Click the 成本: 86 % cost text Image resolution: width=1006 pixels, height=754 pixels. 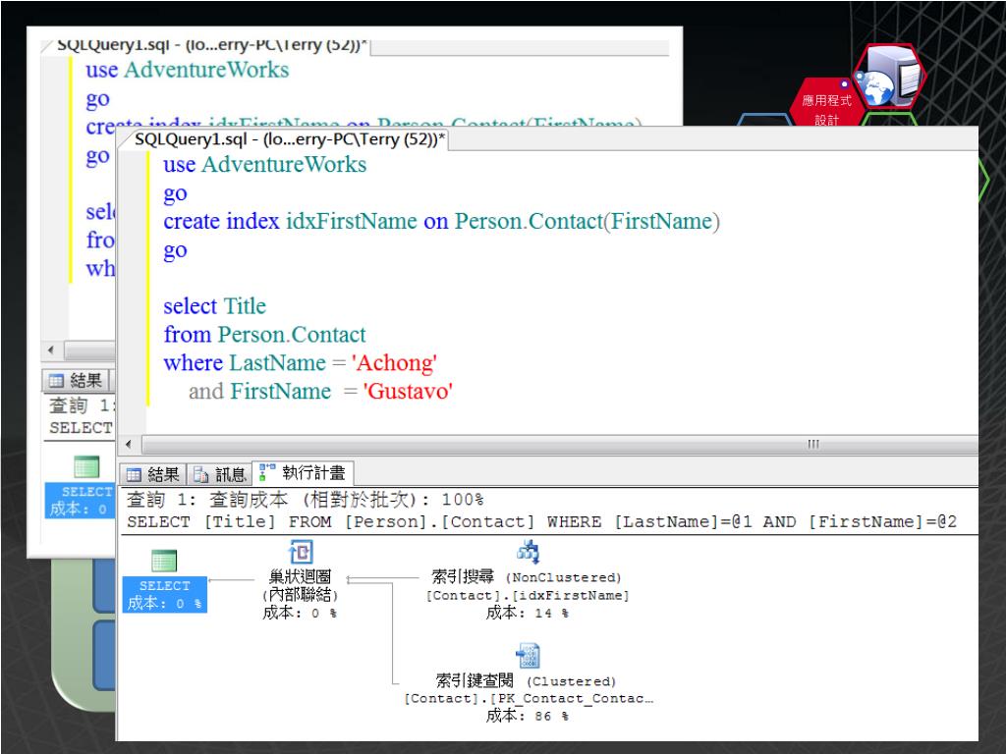pyautogui.click(x=528, y=716)
